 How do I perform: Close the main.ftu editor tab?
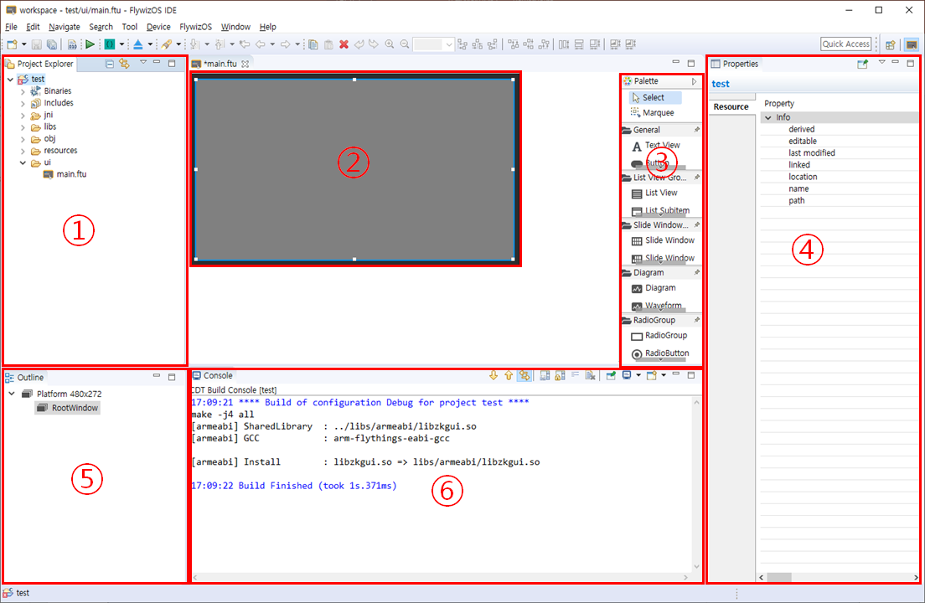(x=245, y=64)
